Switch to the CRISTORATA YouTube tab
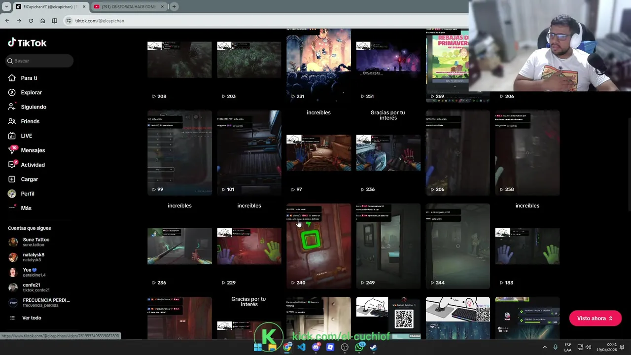631x355 pixels. pyautogui.click(x=128, y=7)
